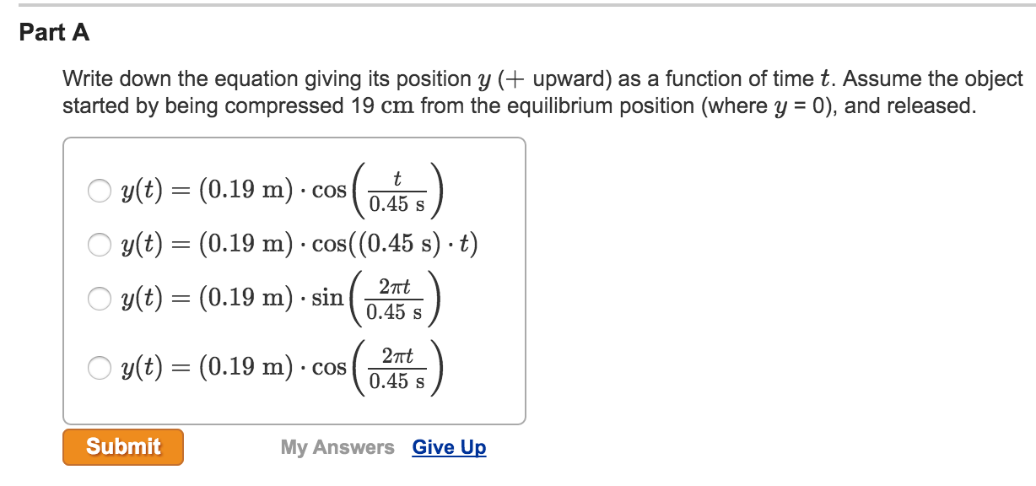This screenshot has height=486, width=1036.
Task: Click My Answers
Action: pyautogui.click(x=337, y=447)
